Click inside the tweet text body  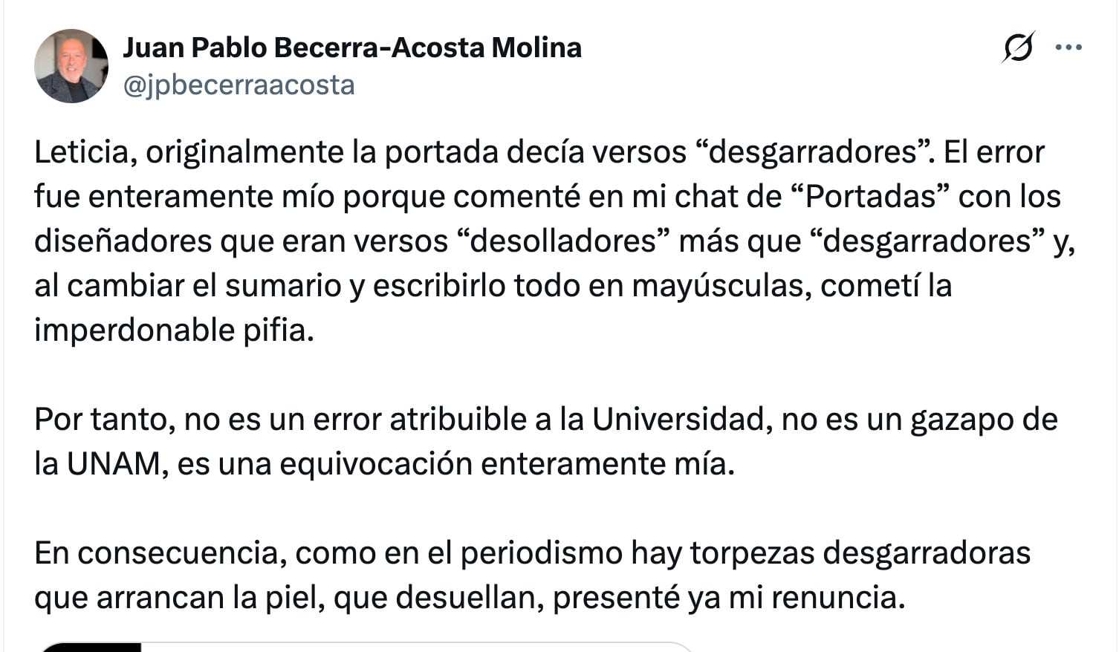pos(520,238)
